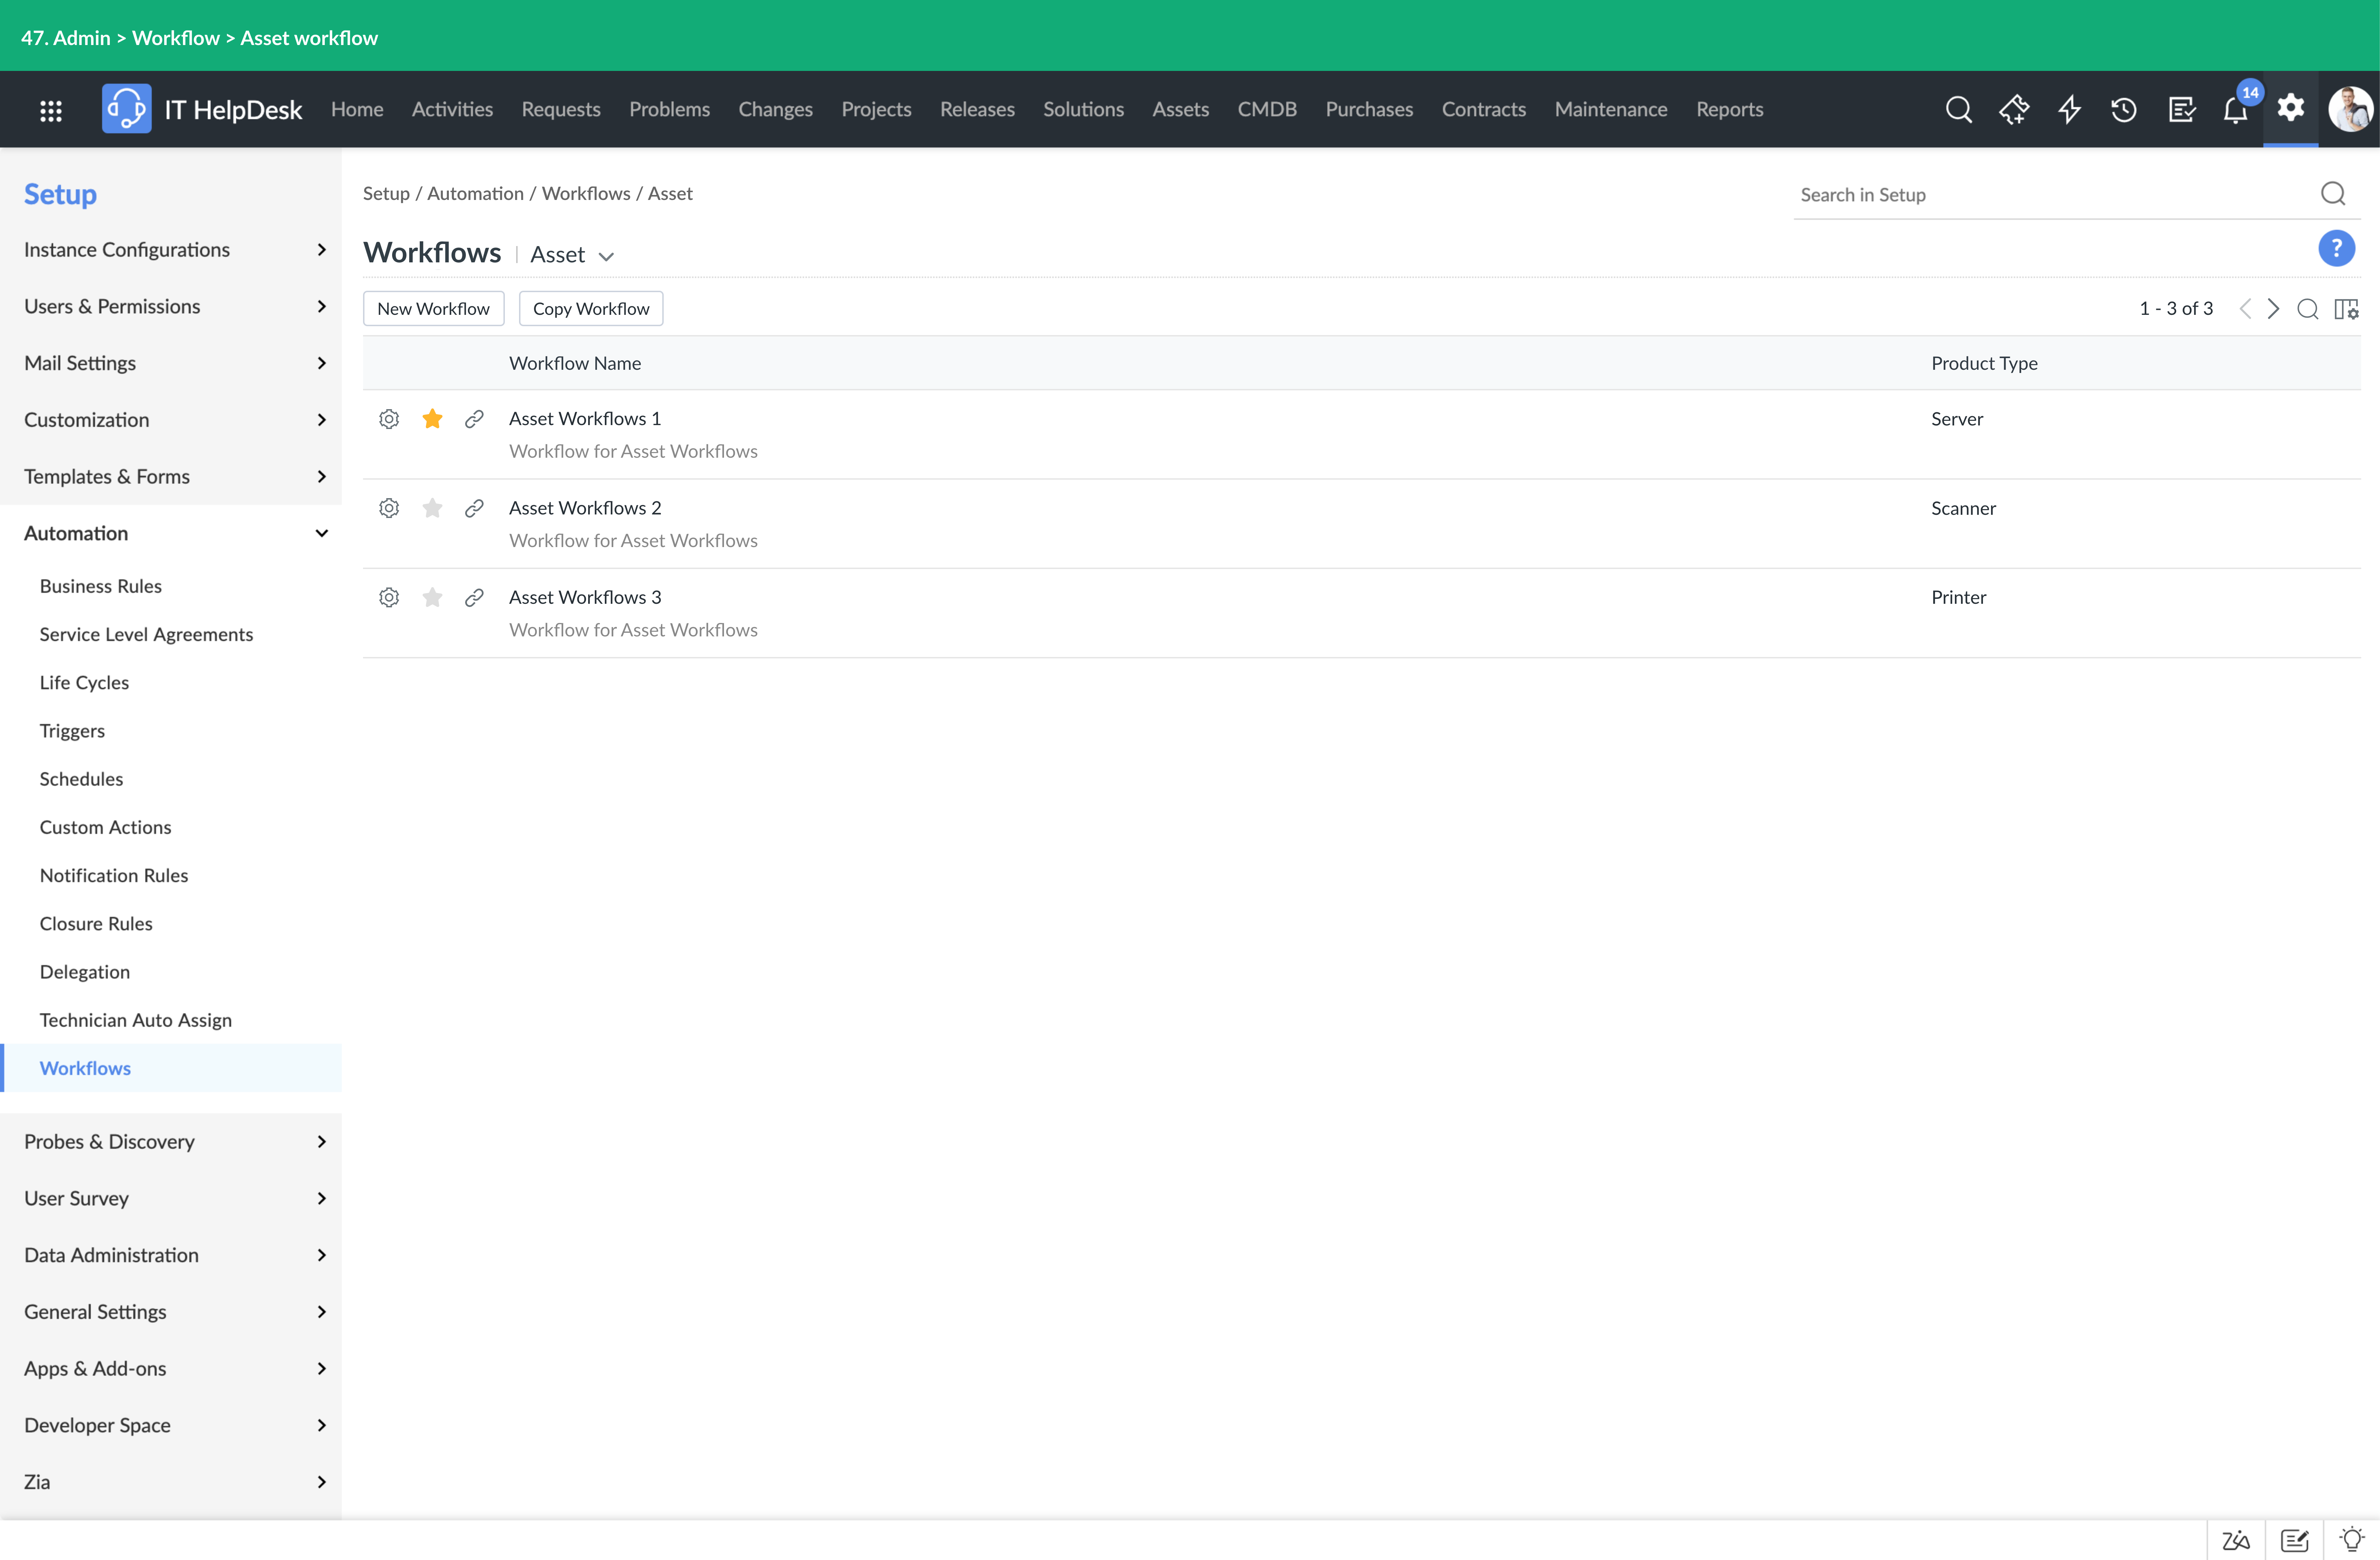
Task: Mark Asset Workflows 2 star as default
Action: click(x=432, y=508)
